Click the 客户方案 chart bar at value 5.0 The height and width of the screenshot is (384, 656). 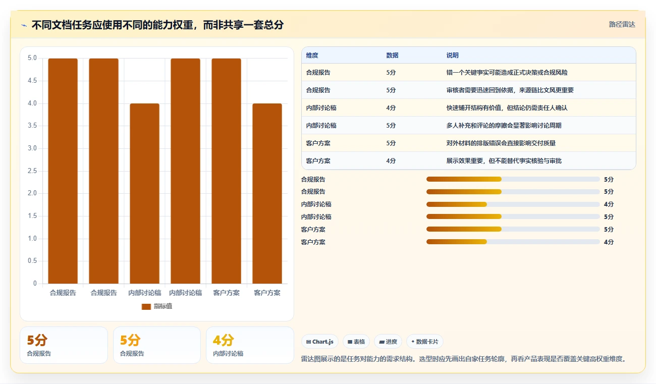point(226,171)
